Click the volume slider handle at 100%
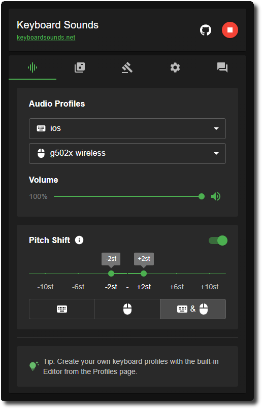Viewport: 262px width, 409px height. [202, 196]
